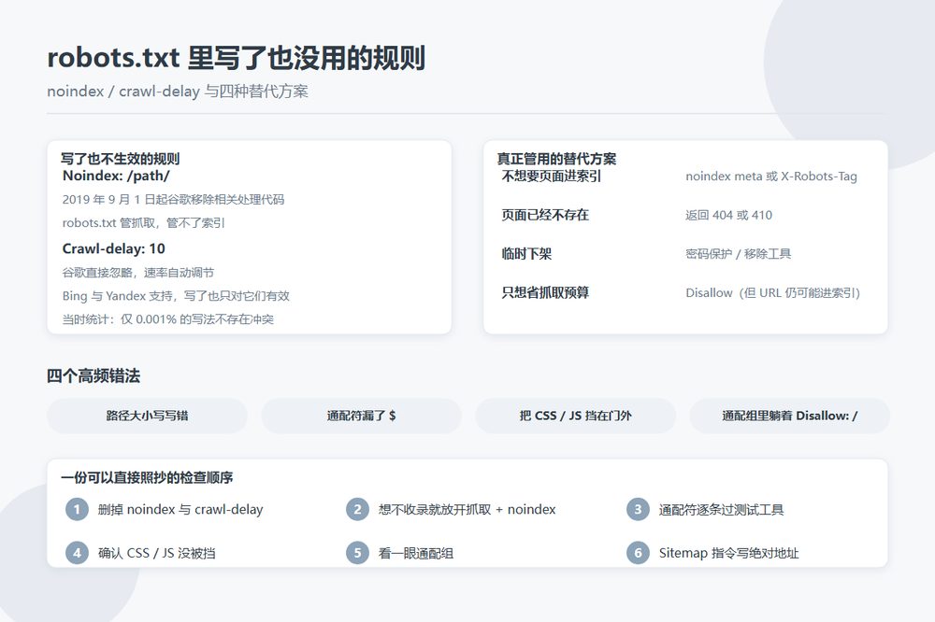Click the step text 想不收录就放开抓取 + noindex
This screenshot has height=622, width=935.
pos(467,509)
